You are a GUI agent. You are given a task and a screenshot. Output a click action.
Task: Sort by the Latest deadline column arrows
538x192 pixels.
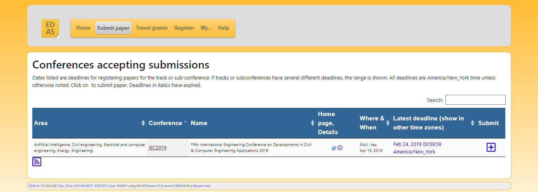(x=472, y=123)
